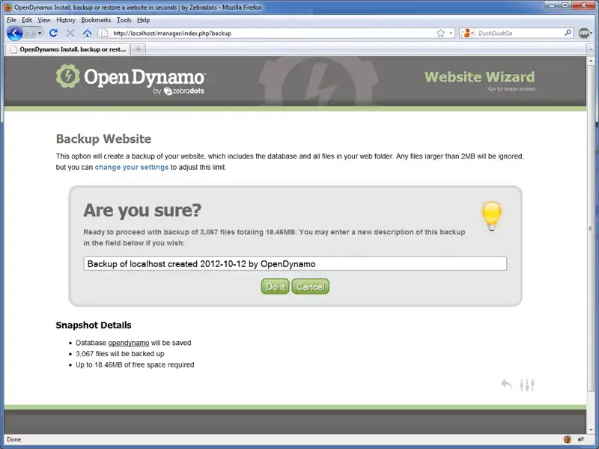This screenshot has width=599, height=449.
Task: Select the OpenDynamo browser tab
Action: 68,49
